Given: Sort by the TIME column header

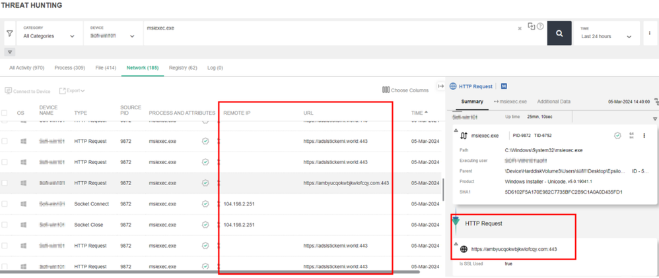Looking at the screenshot, I should pos(418,113).
